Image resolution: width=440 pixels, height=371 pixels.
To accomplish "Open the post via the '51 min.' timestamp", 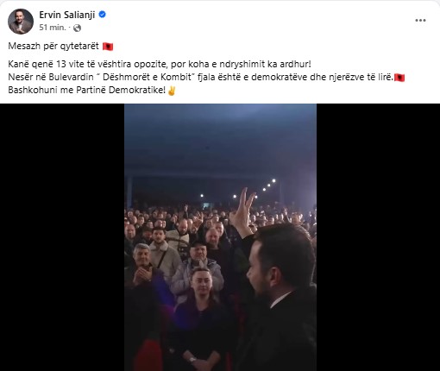I will pos(53,28).
